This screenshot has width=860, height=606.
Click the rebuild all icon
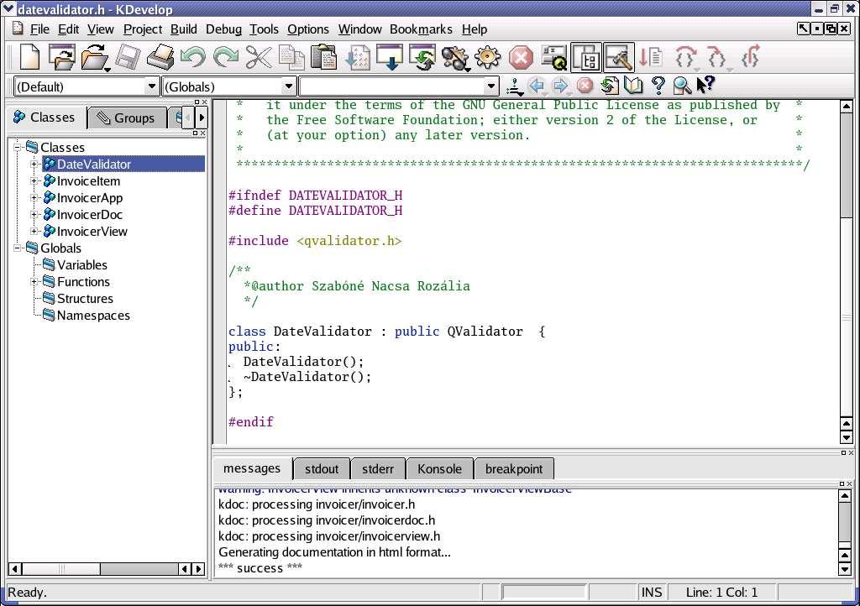(x=422, y=57)
